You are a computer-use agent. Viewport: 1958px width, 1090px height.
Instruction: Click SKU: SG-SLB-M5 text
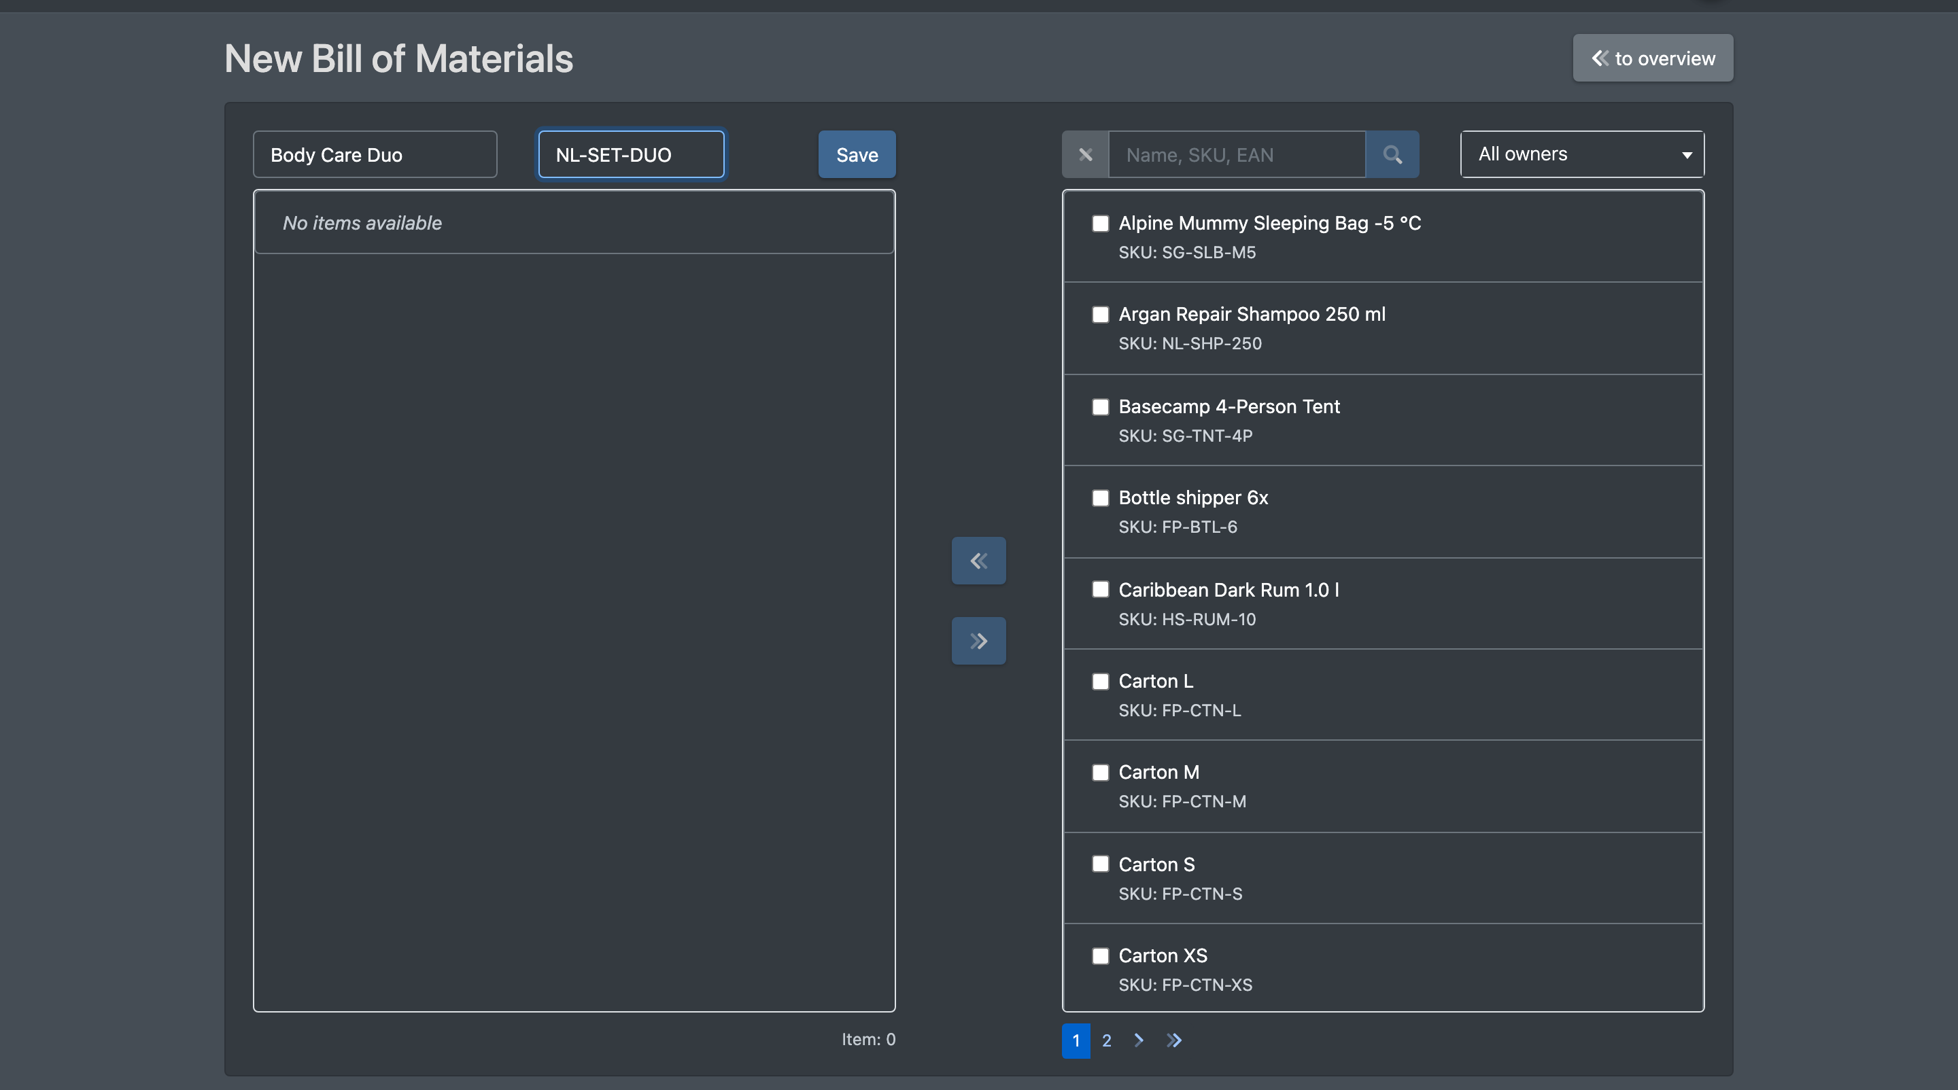1187,252
